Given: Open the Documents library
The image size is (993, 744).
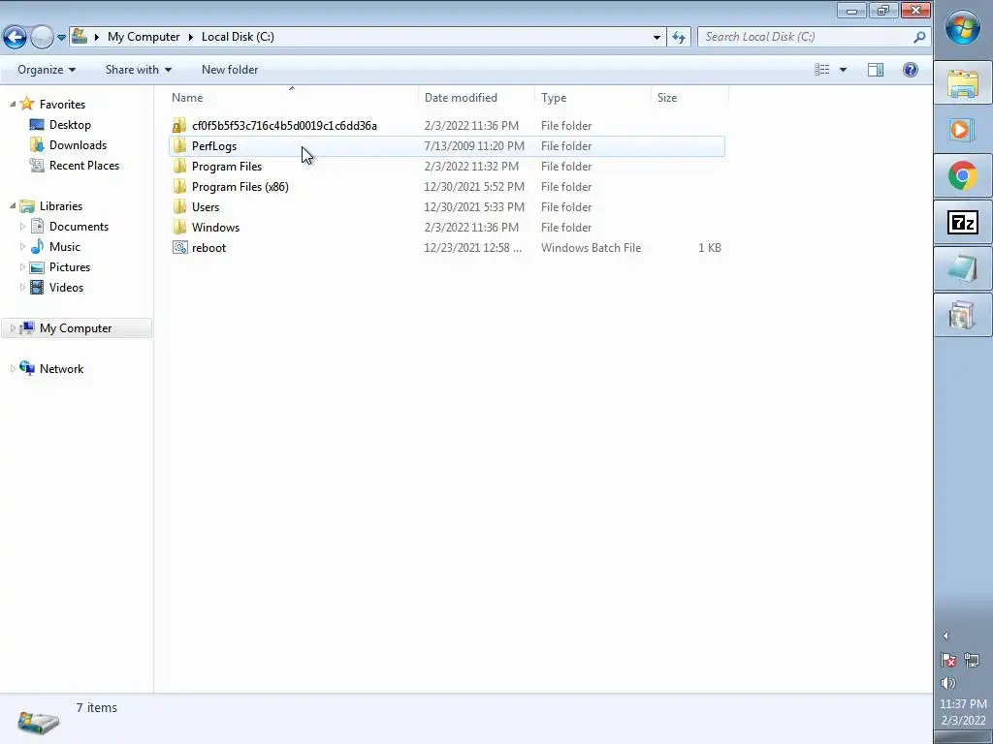Looking at the screenshot, I should point(79,227).
